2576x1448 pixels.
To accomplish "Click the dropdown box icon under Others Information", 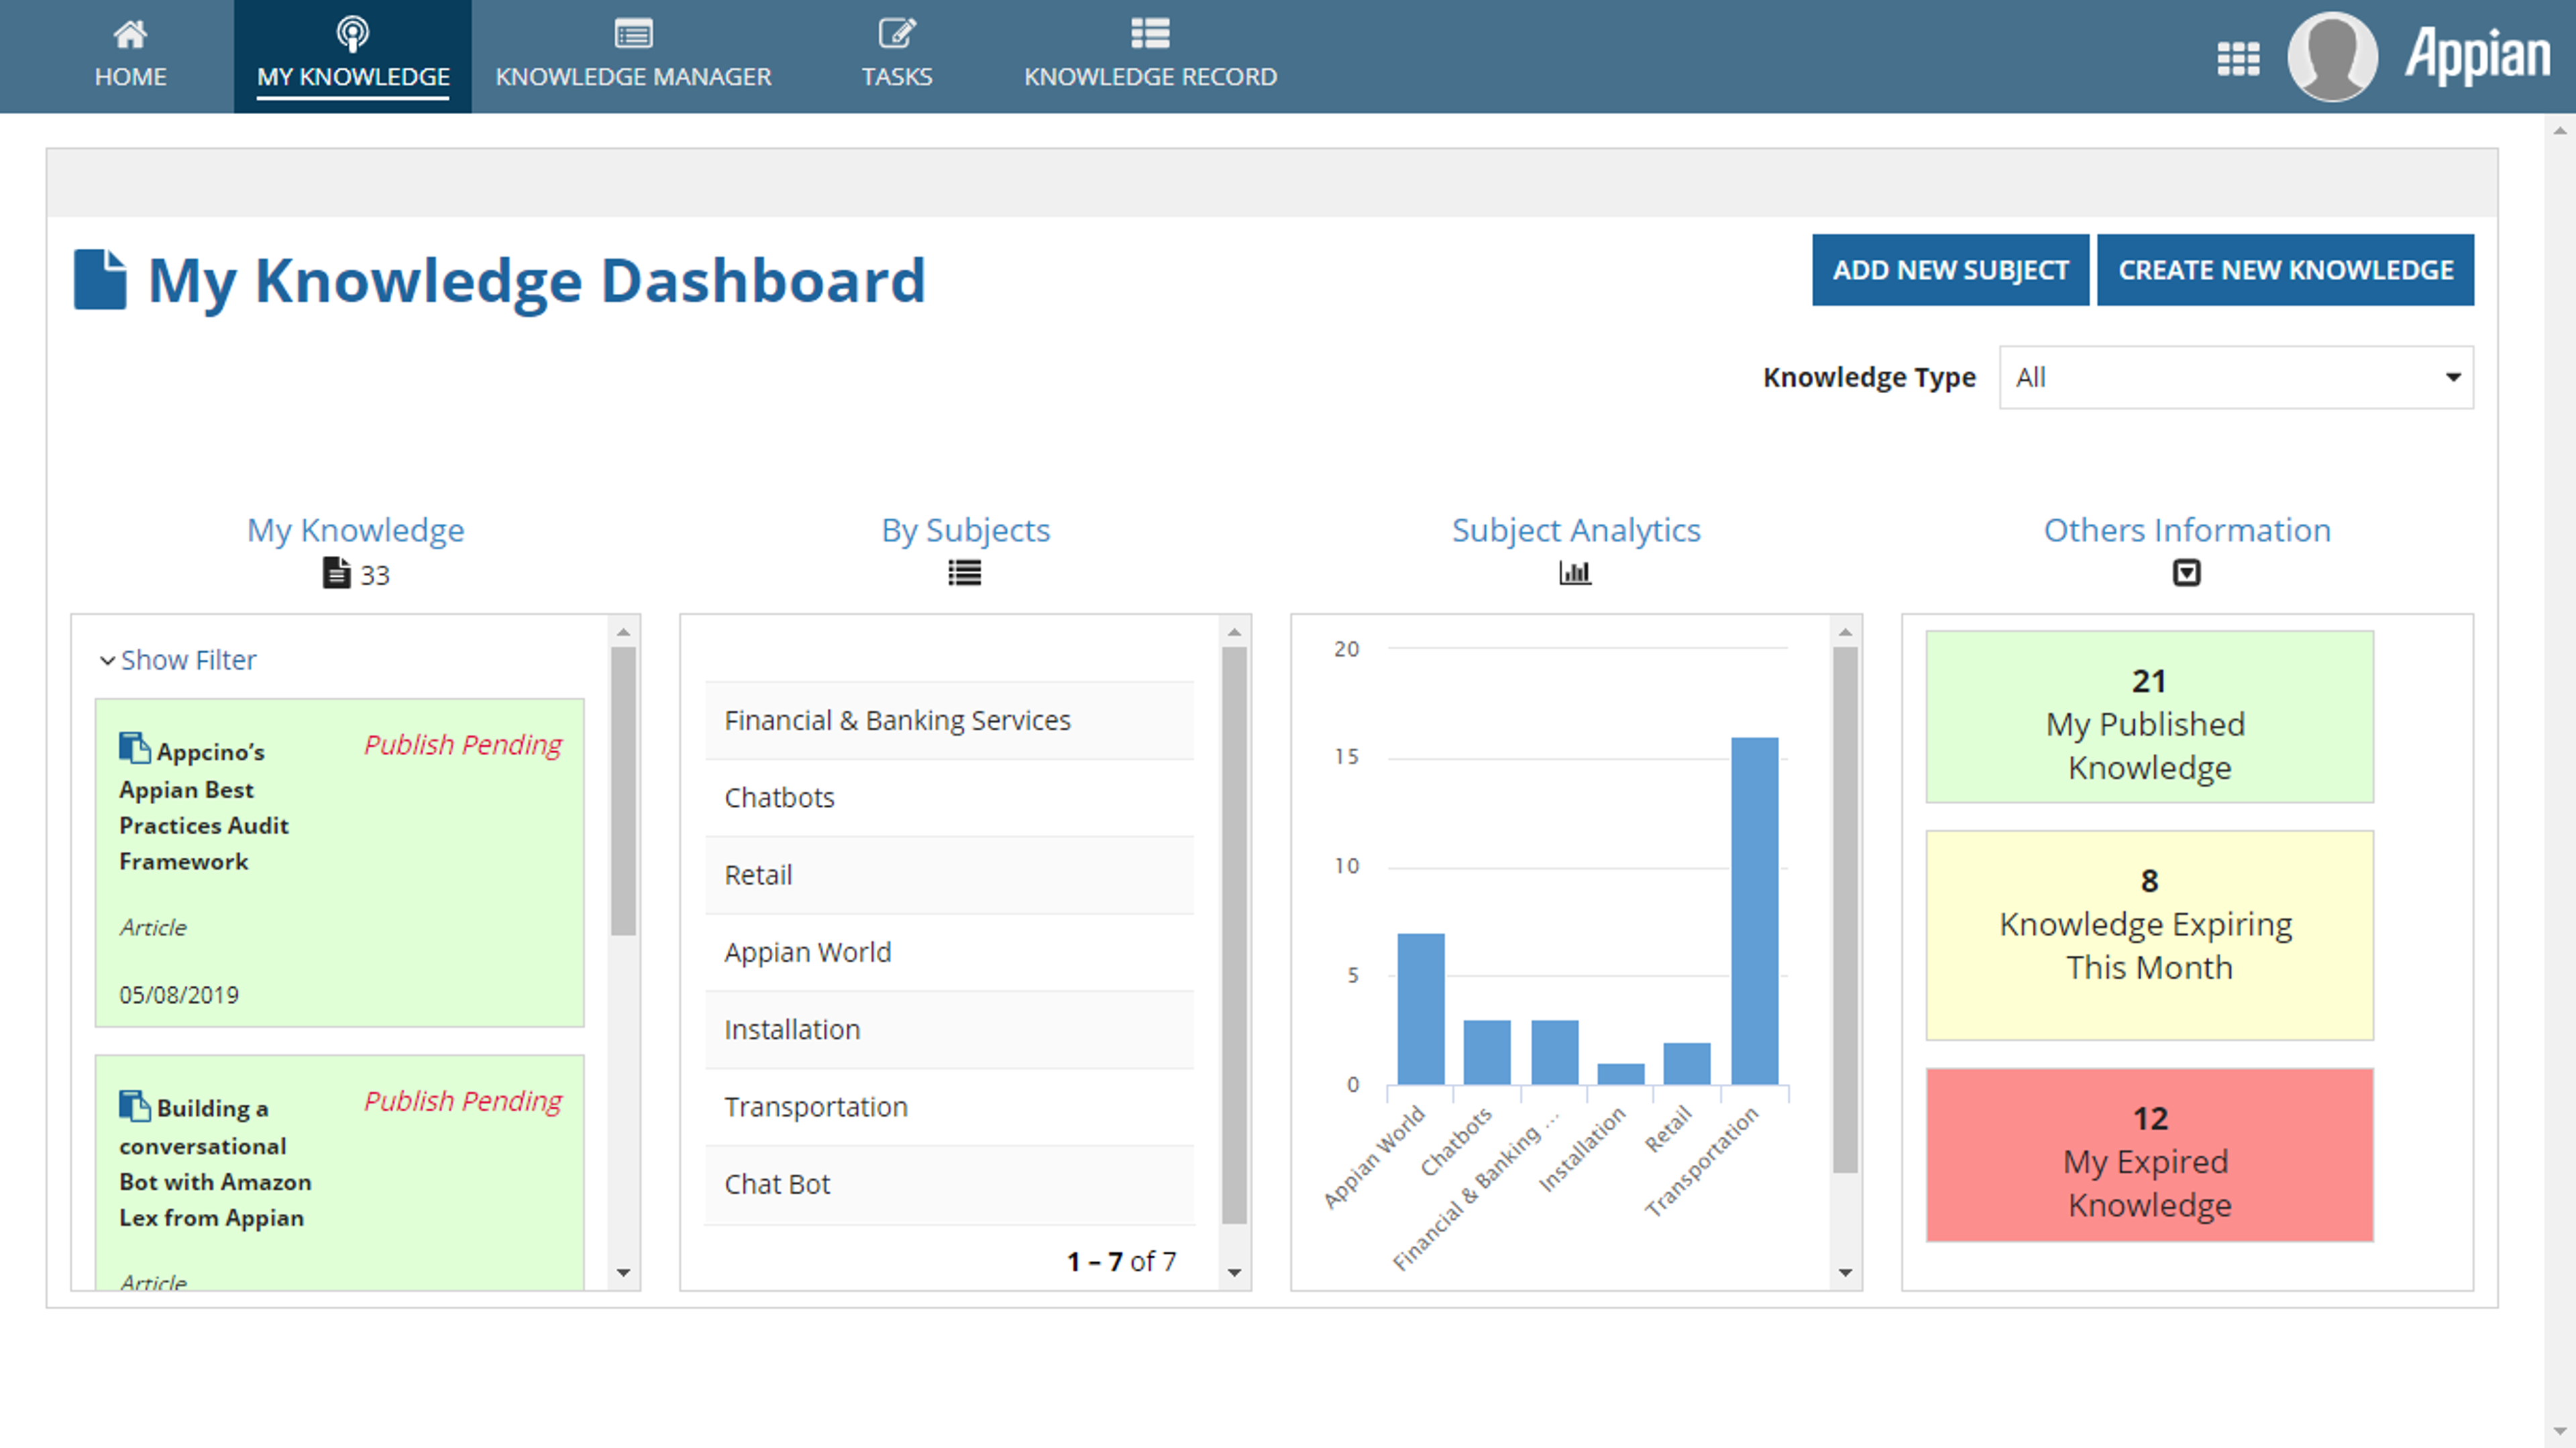I will click(2187, 573).
